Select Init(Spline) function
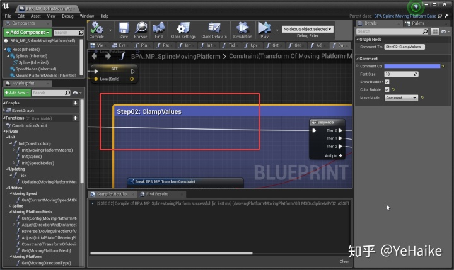 coord(32,157)
